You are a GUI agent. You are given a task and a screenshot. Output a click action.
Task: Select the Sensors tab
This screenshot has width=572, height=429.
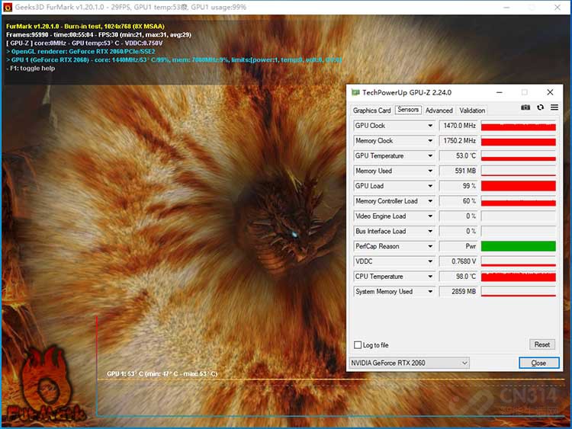(x=408, y=110)
